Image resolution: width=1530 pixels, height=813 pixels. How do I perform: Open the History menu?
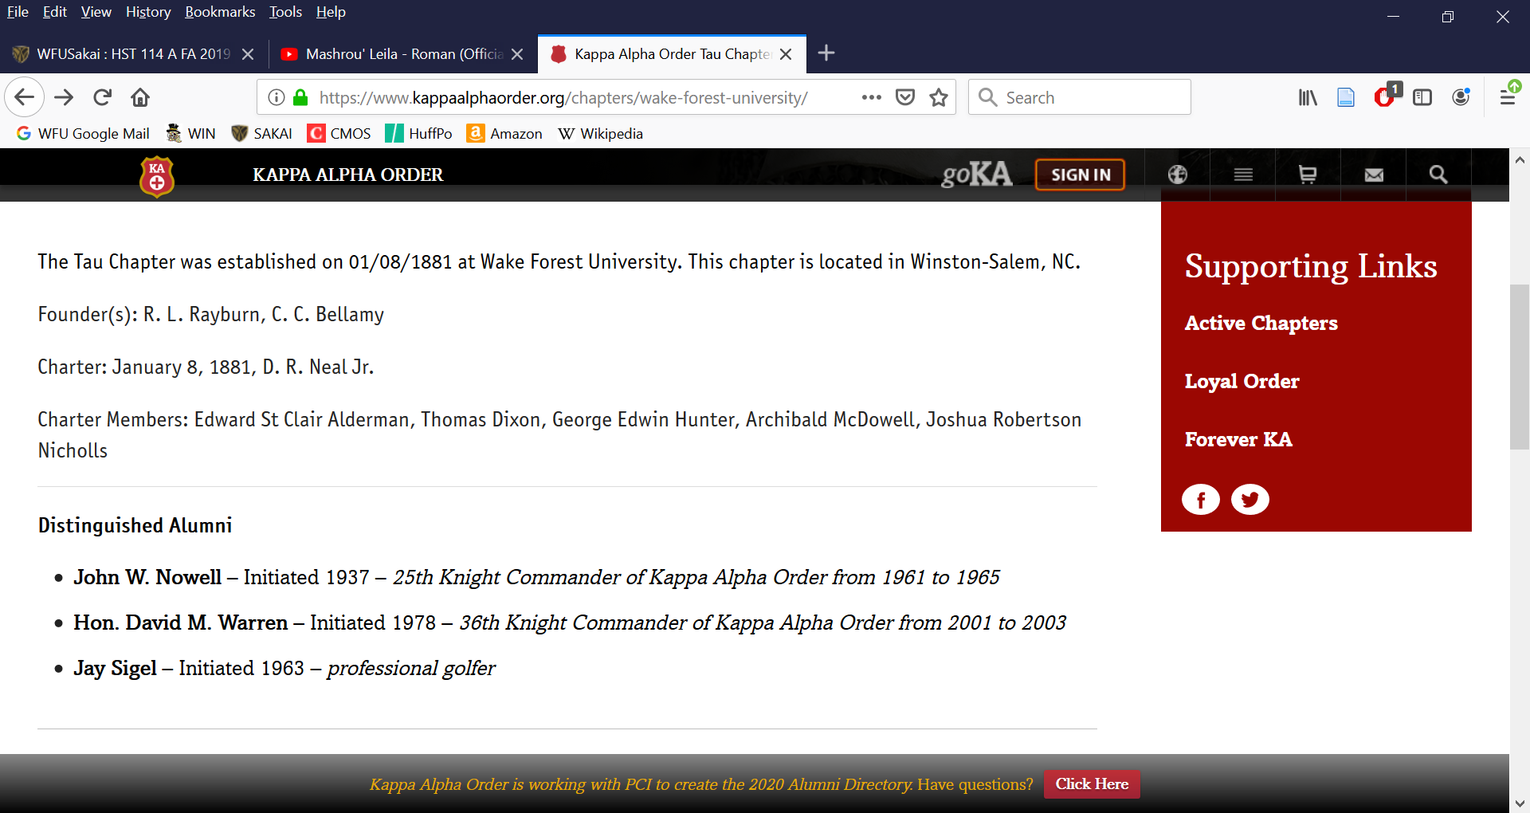coord(148,12)
